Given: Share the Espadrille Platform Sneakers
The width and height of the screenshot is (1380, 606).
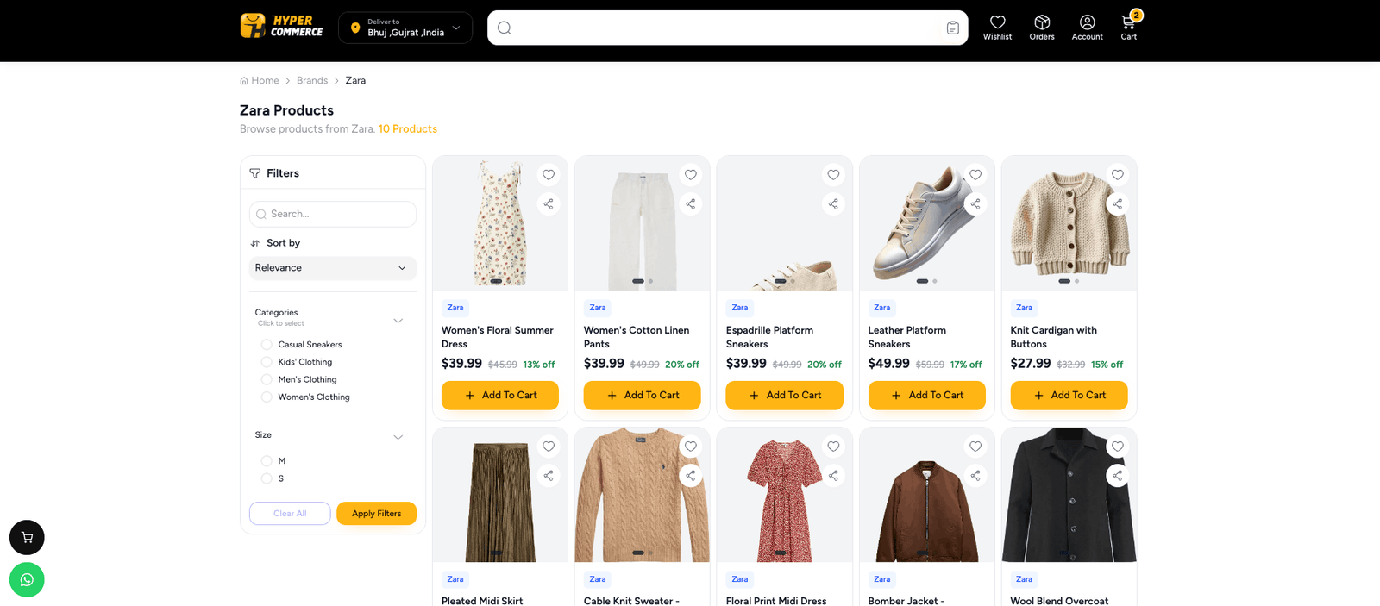Looking at the screenshot, I should click(833, 204).
